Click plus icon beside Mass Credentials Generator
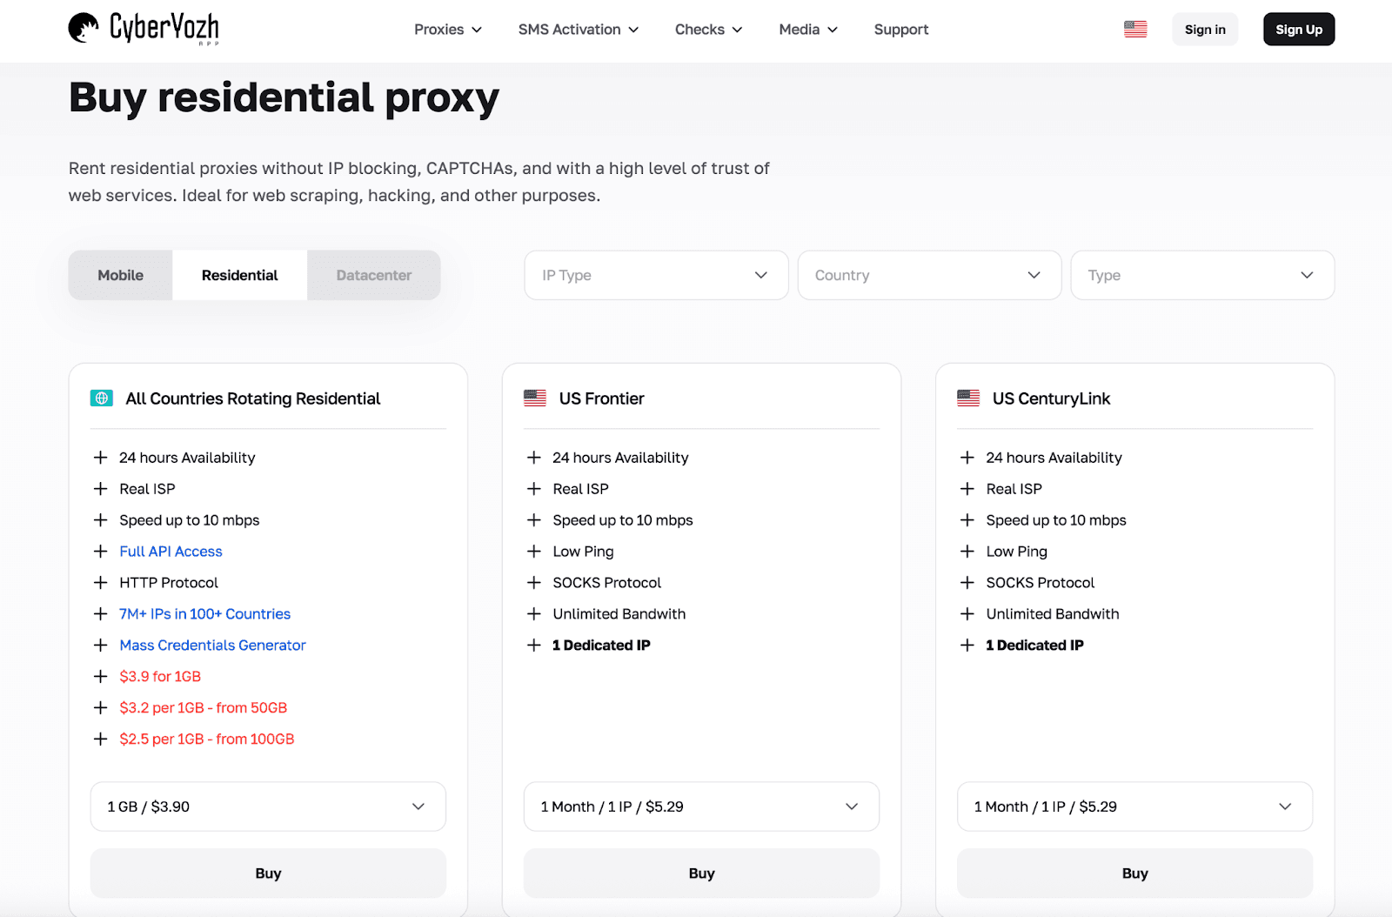The height and width of the screenshot is (917, 1392). 101,646
